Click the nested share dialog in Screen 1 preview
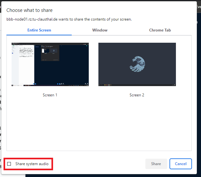The width and height of the screenshot is (201, 177). coord(50,52)
